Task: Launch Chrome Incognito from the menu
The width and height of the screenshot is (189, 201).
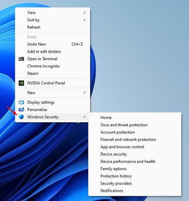Action: pos(52,66)
